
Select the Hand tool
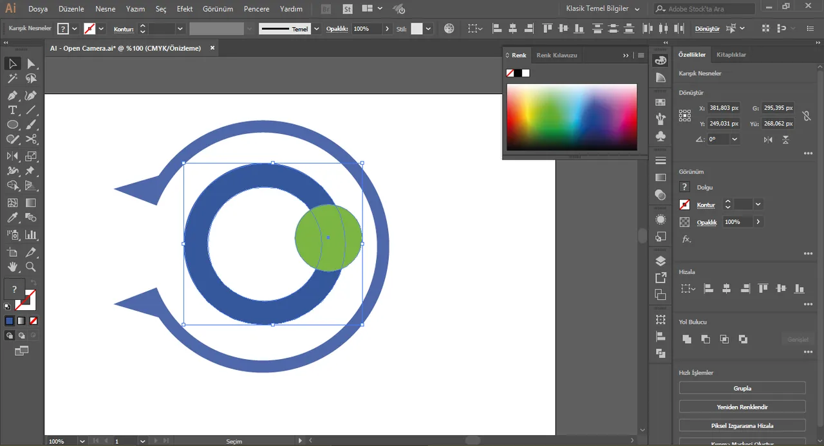(12, 266)
